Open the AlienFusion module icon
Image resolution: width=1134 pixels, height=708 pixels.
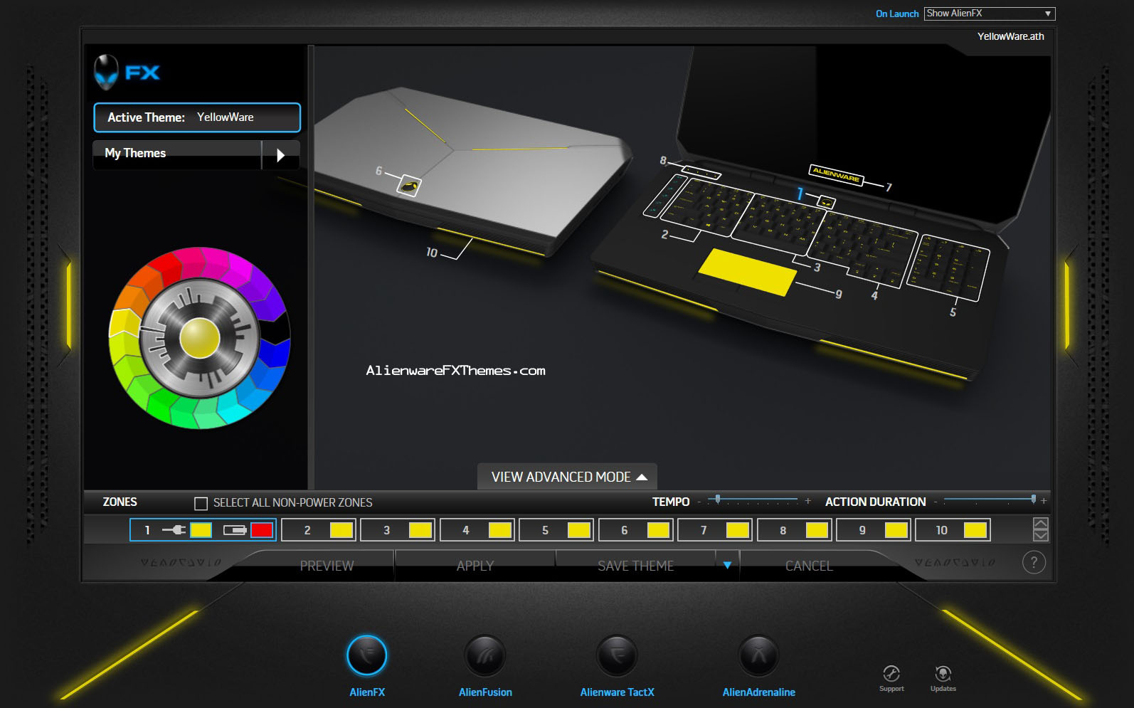click(x=484, y=655)
